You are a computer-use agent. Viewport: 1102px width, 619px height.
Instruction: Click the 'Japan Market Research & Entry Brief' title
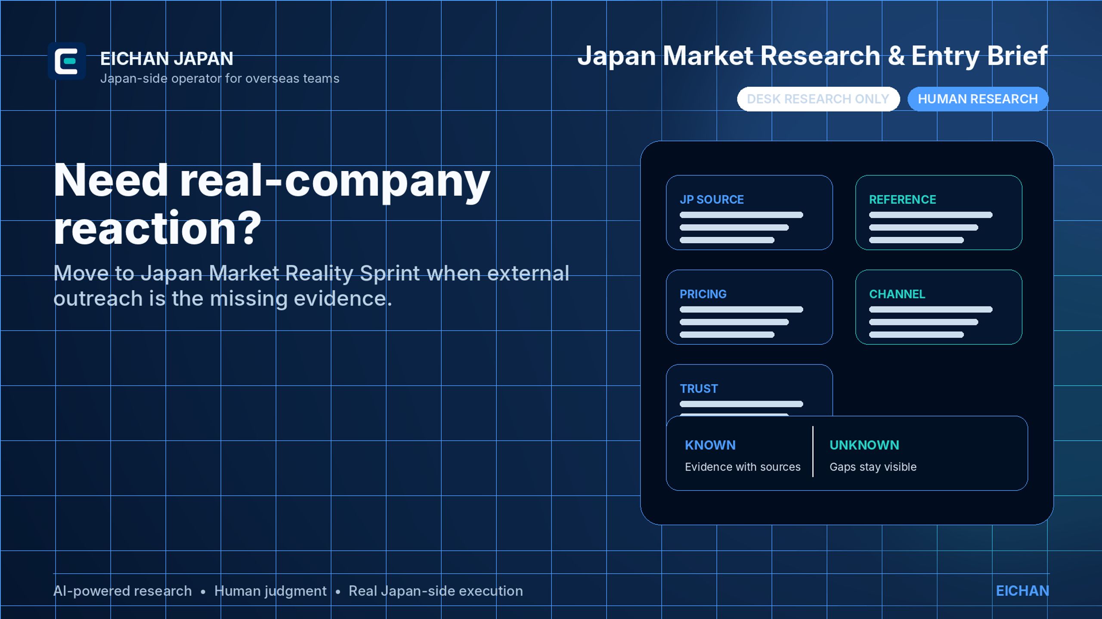pyautogui.click(x=812, y=56)
